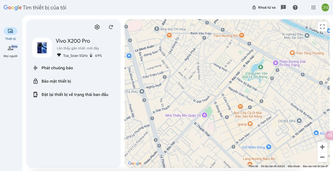Click Phát chuông báo option

53,68
